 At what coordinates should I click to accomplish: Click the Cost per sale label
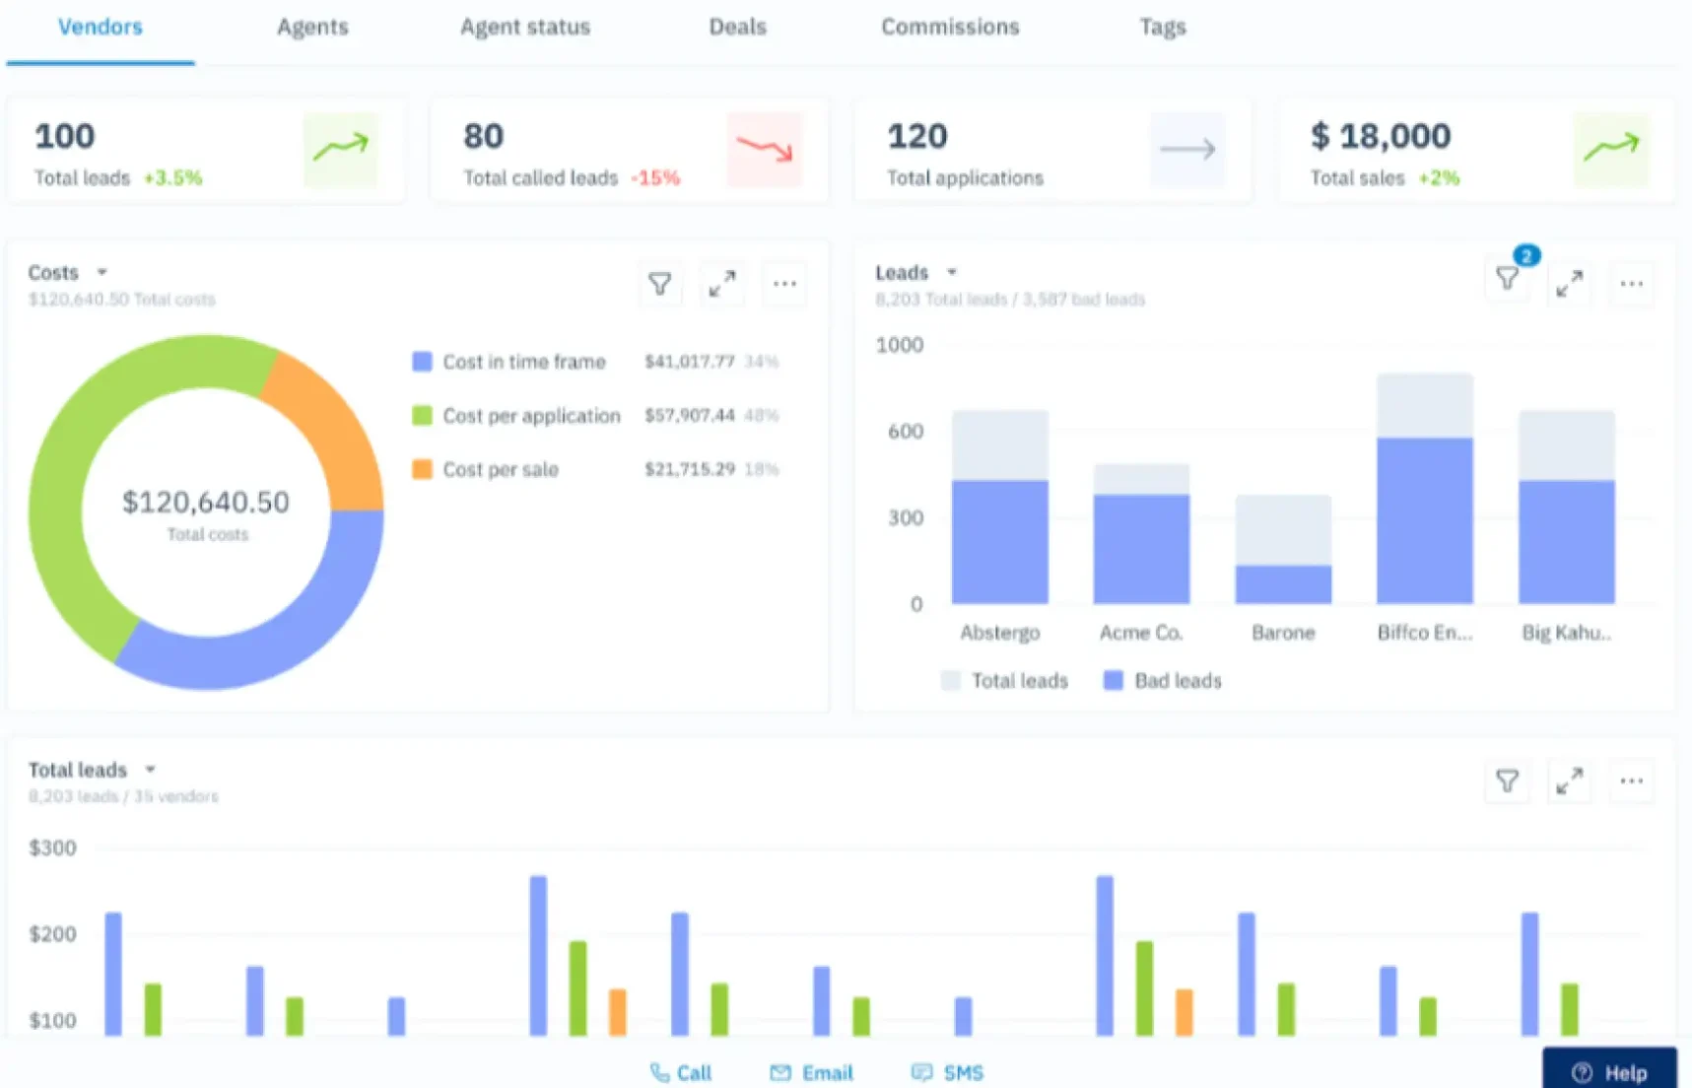click(501, 469)
